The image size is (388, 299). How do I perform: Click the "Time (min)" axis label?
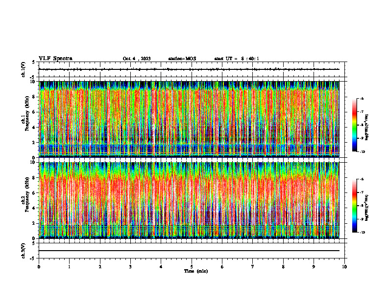(196, 271)
